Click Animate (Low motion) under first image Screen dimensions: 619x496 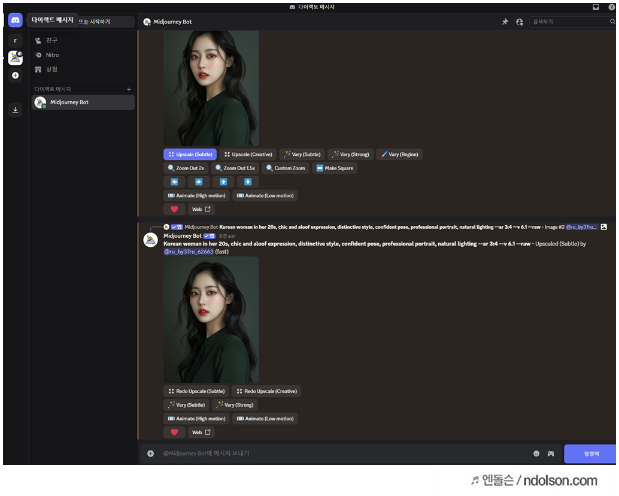pyautogui.click(x=265, y=195)
